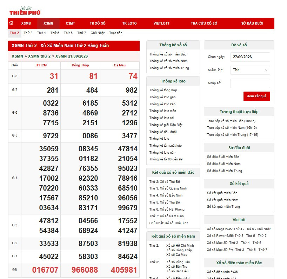Screen dimensions: 287x279
Task: Open the Đồng Tháp column header link
Action: click(x=80, y=65)
